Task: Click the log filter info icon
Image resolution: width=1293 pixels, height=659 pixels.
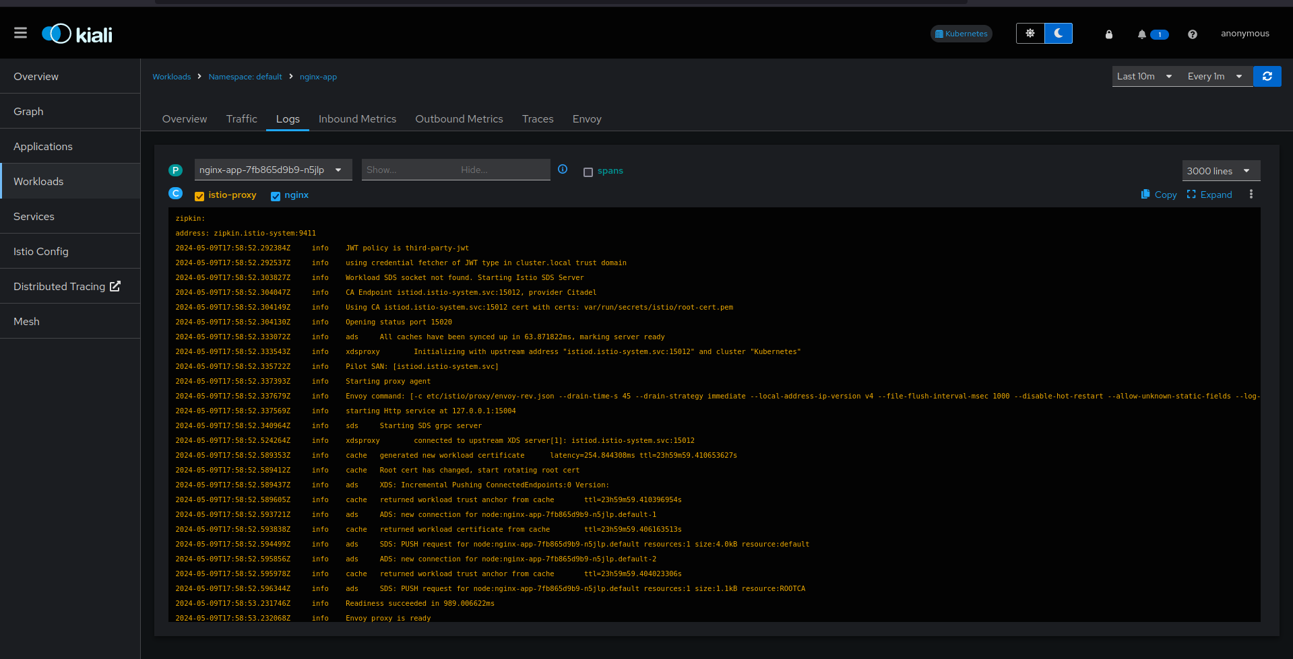Action: (563, 170)
